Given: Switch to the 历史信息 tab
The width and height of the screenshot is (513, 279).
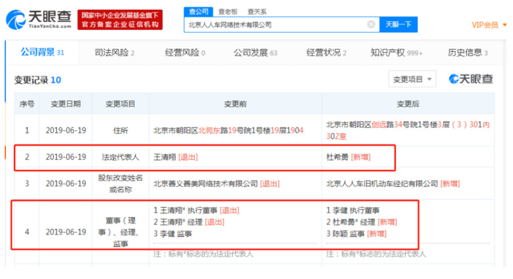Looking at the screenshot, I should coord(468,52).
